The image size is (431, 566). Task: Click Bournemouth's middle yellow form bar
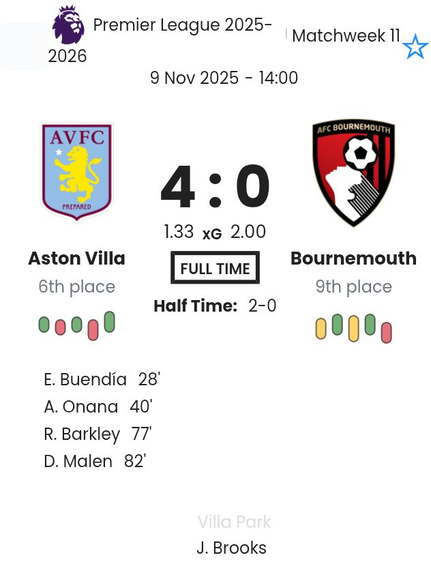353,328
